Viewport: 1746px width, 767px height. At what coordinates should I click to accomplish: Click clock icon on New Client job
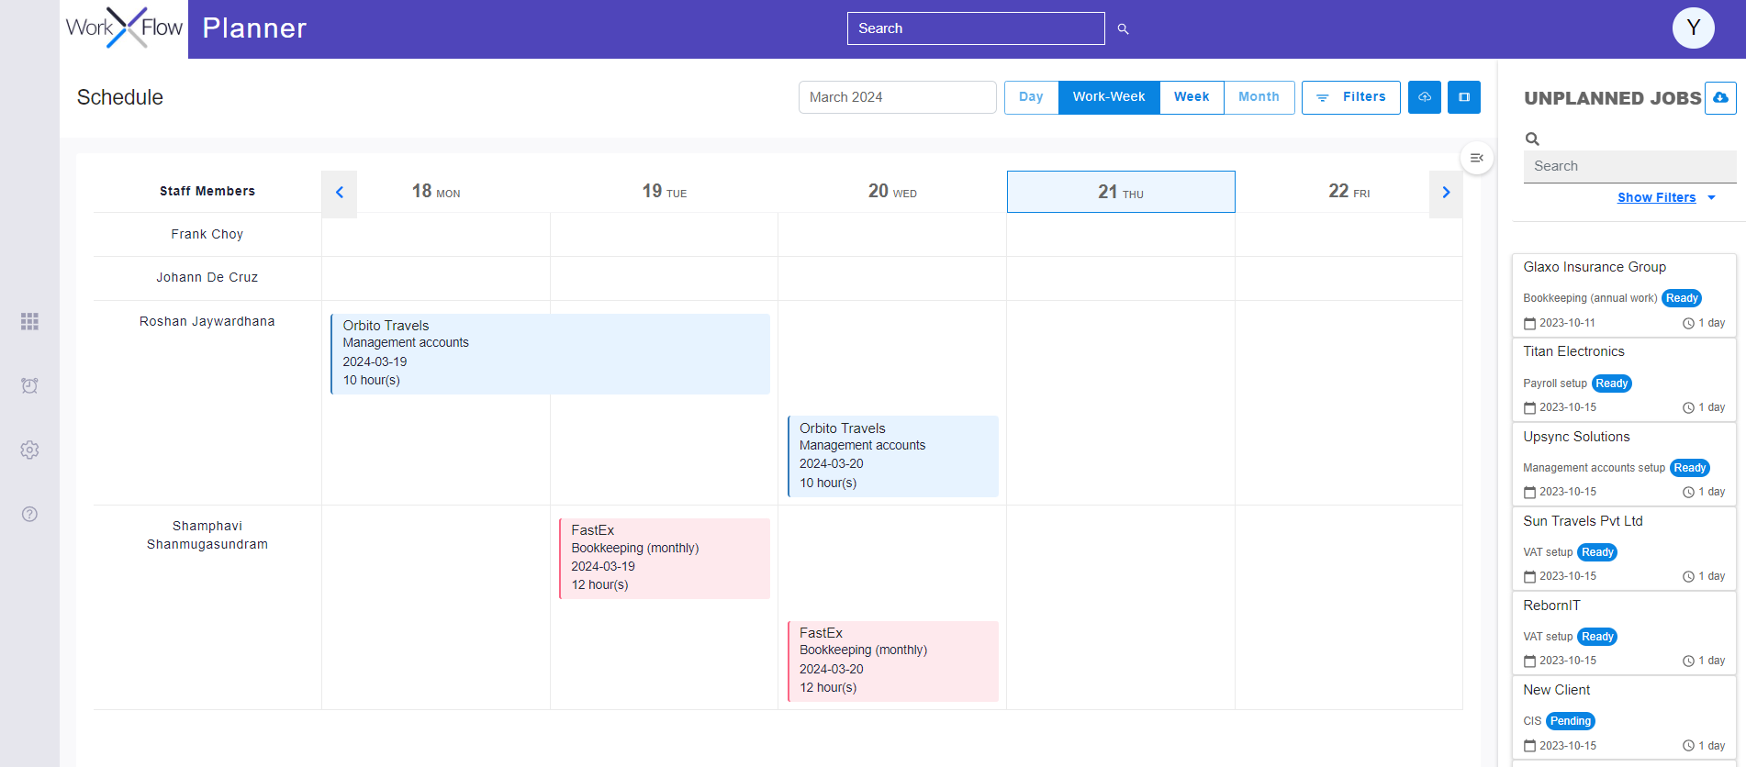[x=1688, y=746]
